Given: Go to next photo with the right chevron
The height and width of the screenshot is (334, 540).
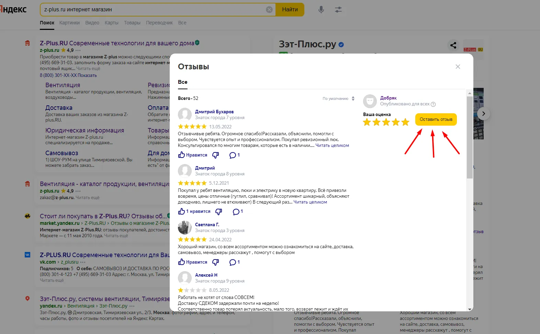Looking at the screenshot, I should (x=483, y=114).
